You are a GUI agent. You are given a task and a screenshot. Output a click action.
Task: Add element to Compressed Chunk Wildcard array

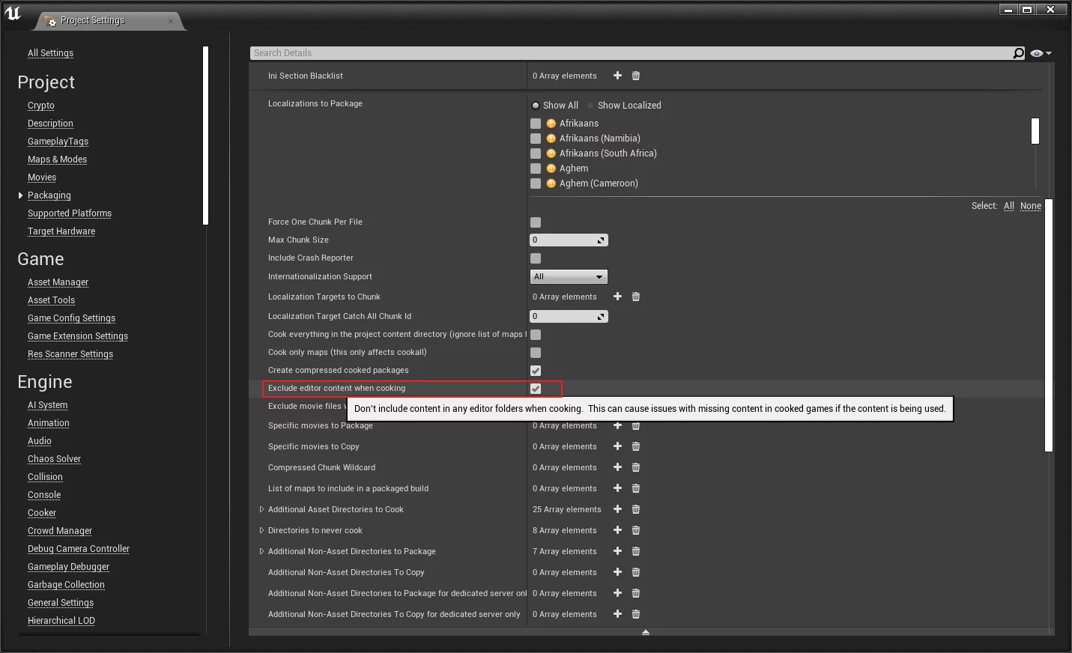[617, 467]
